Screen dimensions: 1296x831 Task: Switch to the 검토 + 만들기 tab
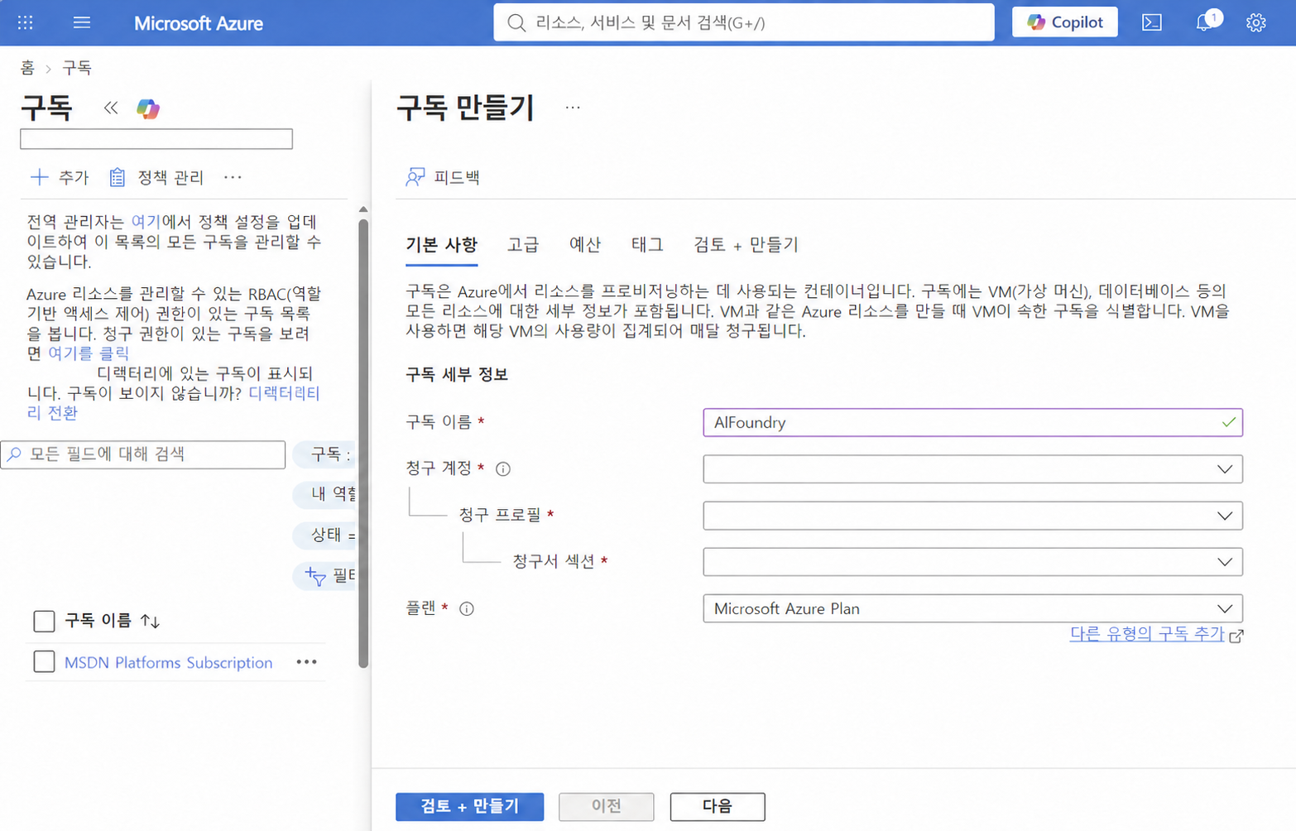pos(745,245)
